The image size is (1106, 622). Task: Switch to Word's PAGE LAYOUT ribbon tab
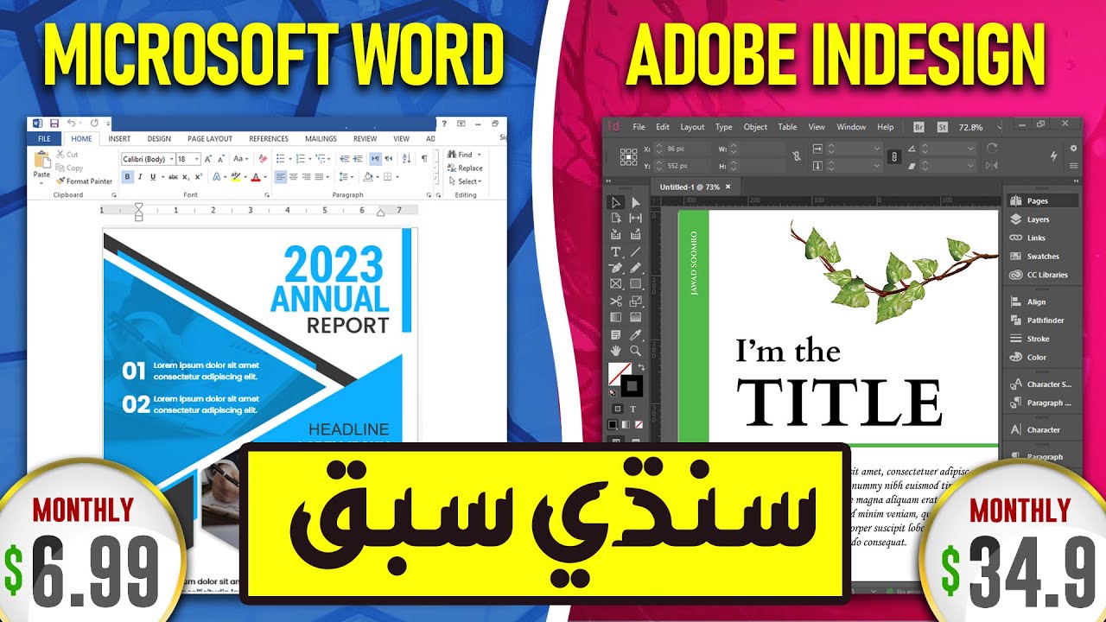pyautogui.click(x=210, y=138)
